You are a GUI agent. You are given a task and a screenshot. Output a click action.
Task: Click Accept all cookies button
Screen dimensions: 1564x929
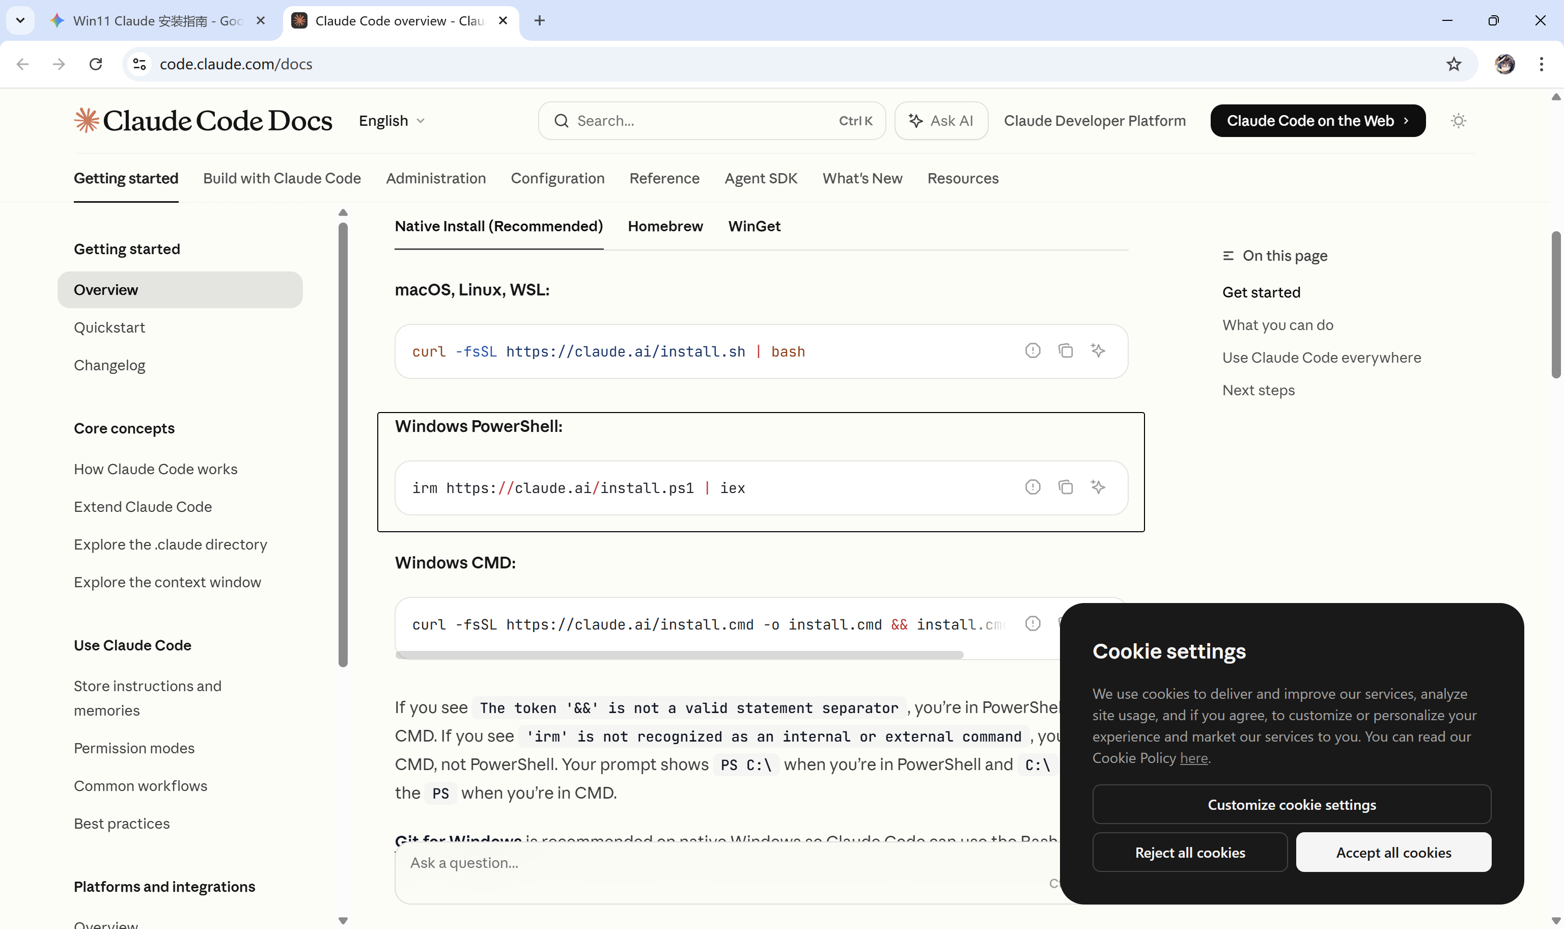coord(1393,852)
